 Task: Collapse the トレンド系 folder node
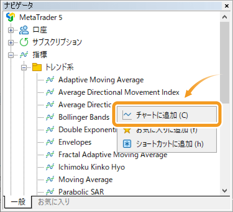pos(24,68)
